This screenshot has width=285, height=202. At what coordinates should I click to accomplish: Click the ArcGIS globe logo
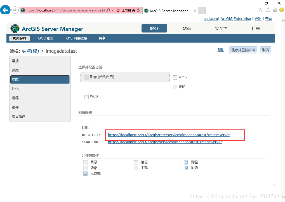(15, 29)
